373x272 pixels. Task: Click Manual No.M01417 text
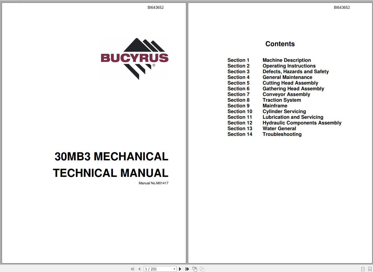click(x=153, y=183)
